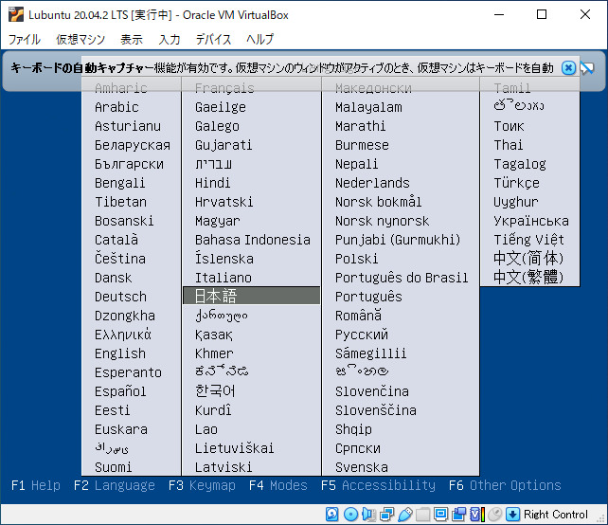Dismiss the keyboard capture notification
Screen dimensions: 608x525
[568, 68]
